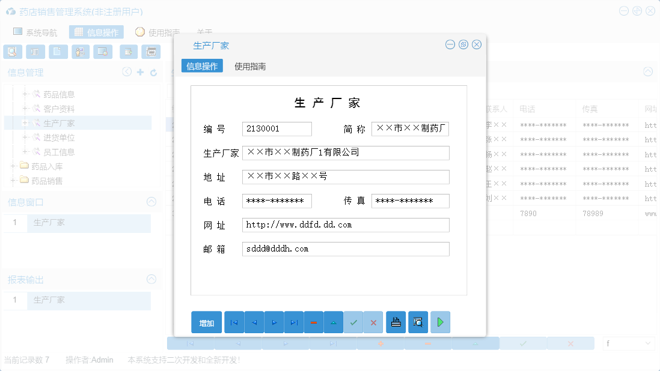
Task: Click the add icon beside 信息管理
Action: (x=139, y=71)
